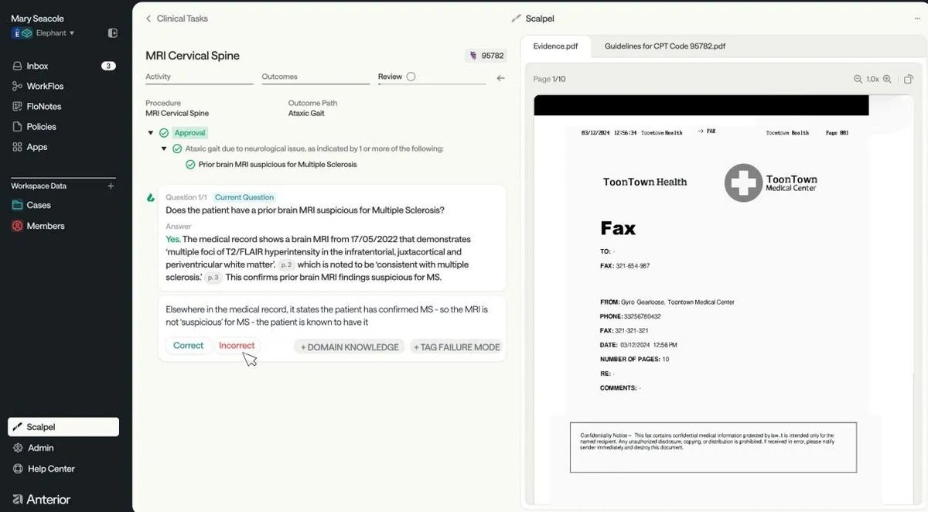This screenshot has height=512, width=928.
Task: Click the feedback comment text field
Action: [332, 316]
